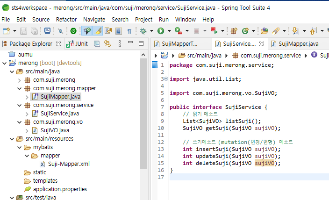Collapse the mybatis folder
Screen dimensions: 329x200
point(20,147)
